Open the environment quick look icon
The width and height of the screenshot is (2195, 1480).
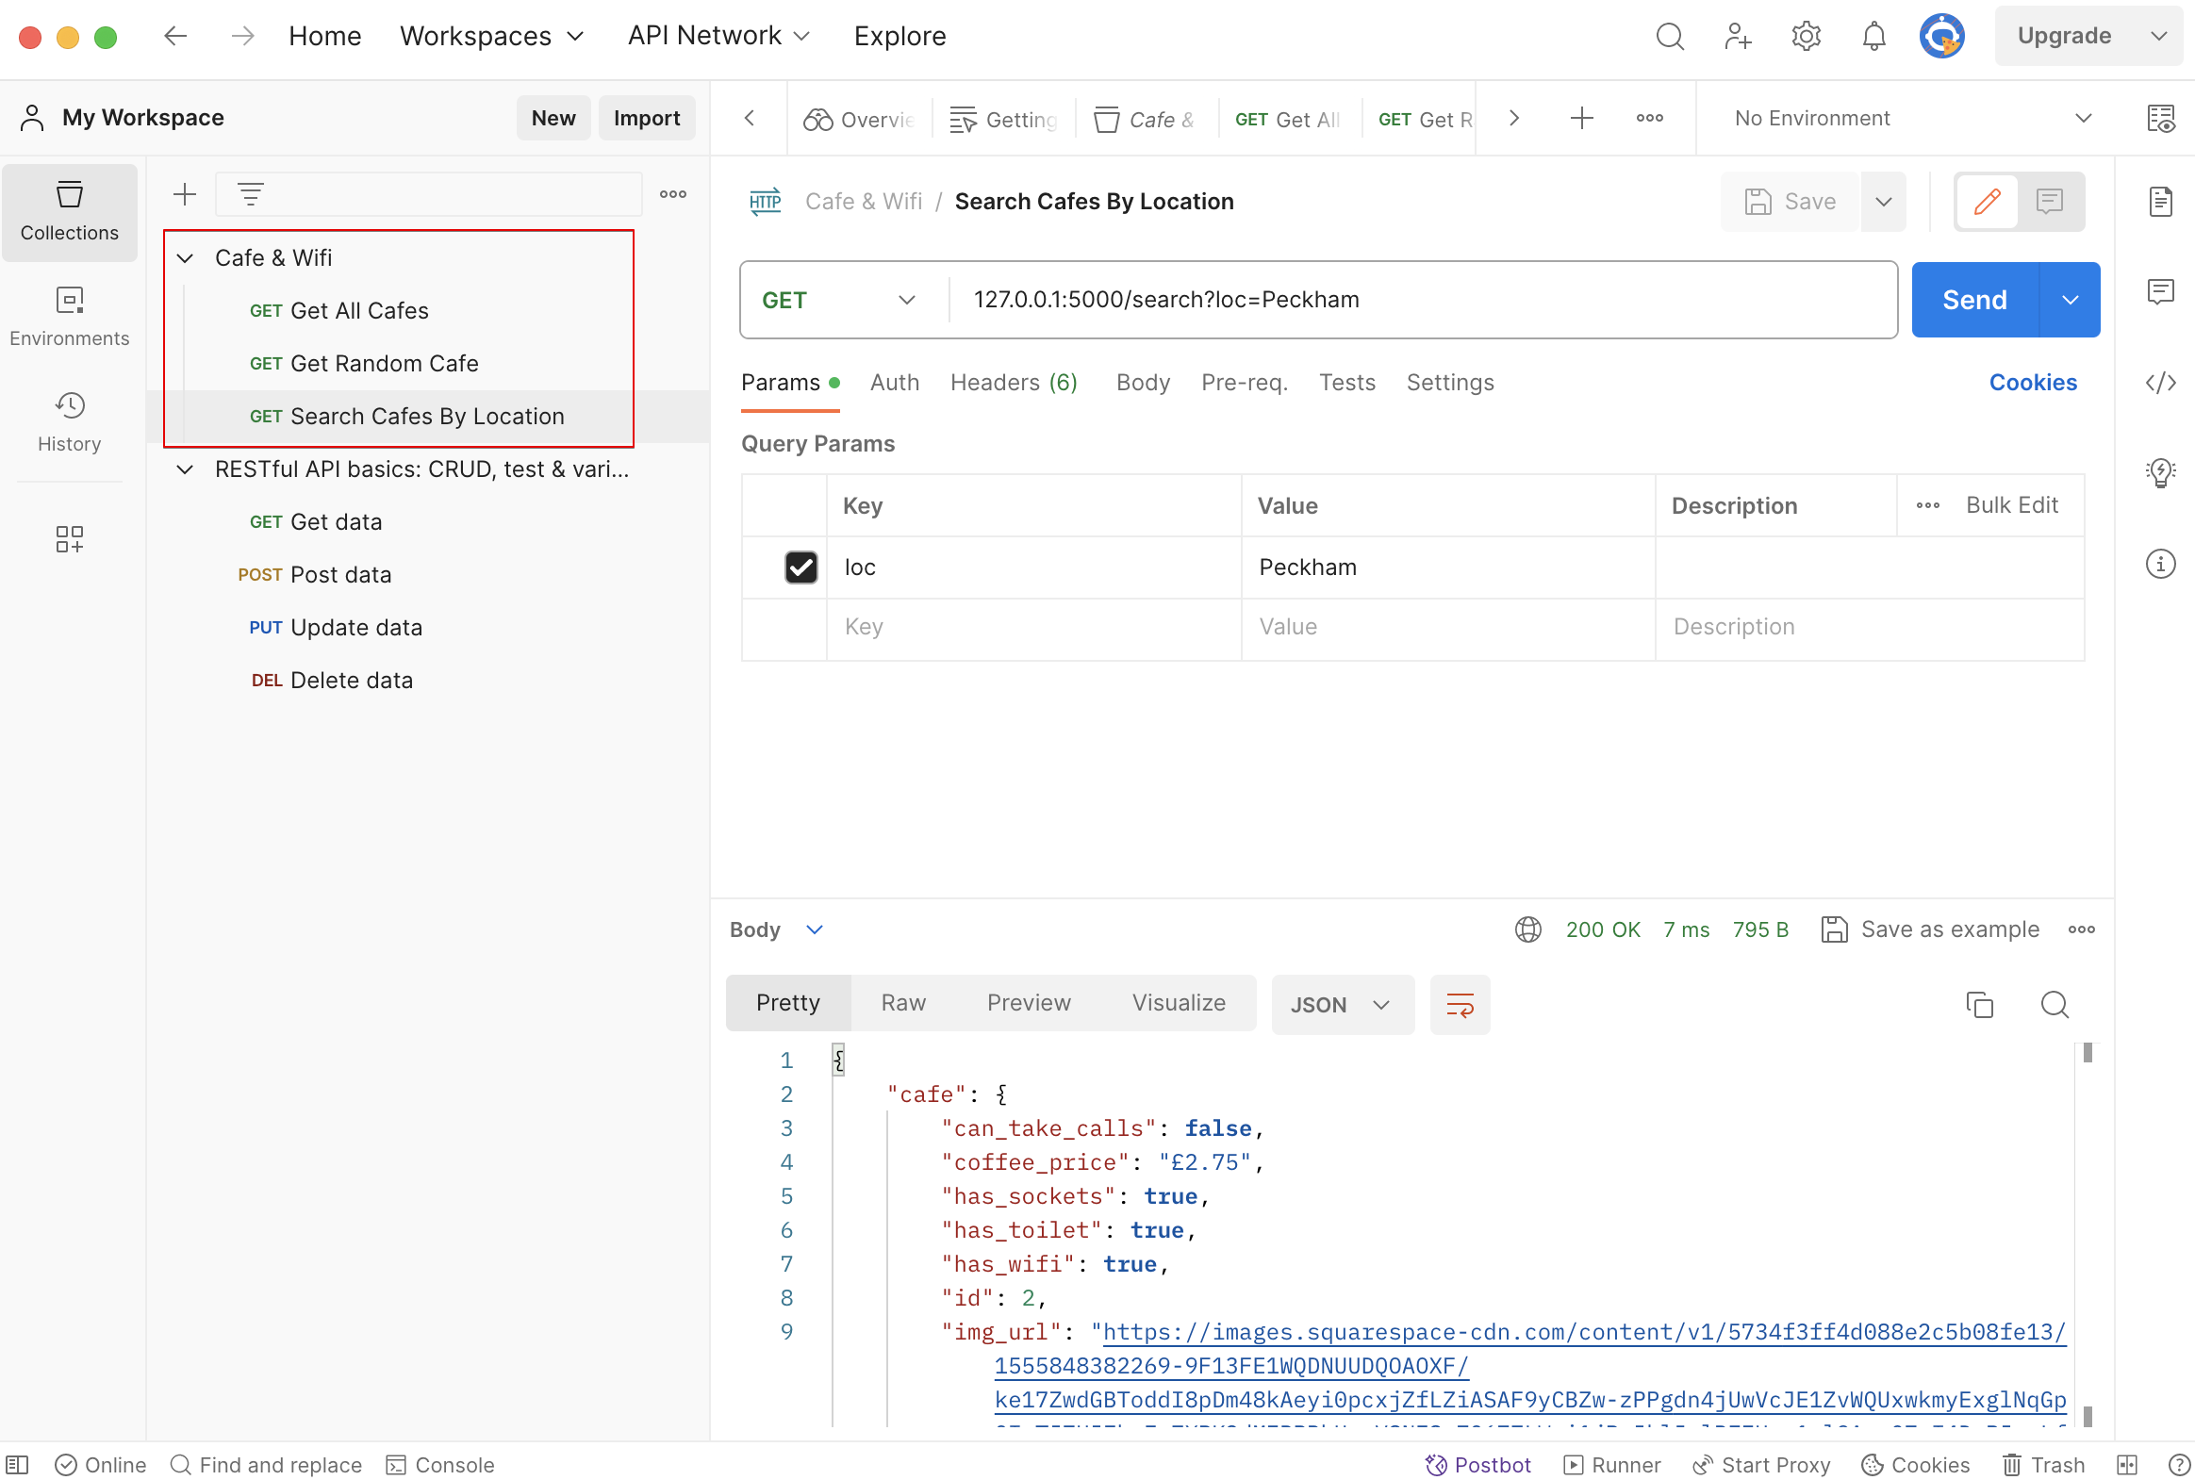[2160, 118]
